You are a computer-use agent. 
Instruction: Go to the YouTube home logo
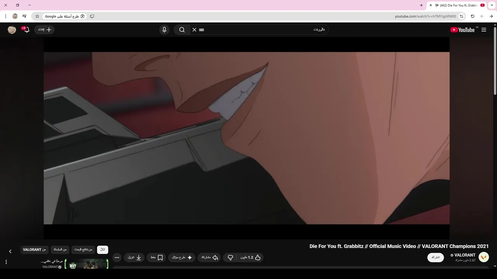coord(462,30)
